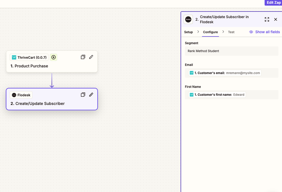Select the Customer's email mapped pill
This screenshot has height=192, width=282.
click(x=225, y=73)
